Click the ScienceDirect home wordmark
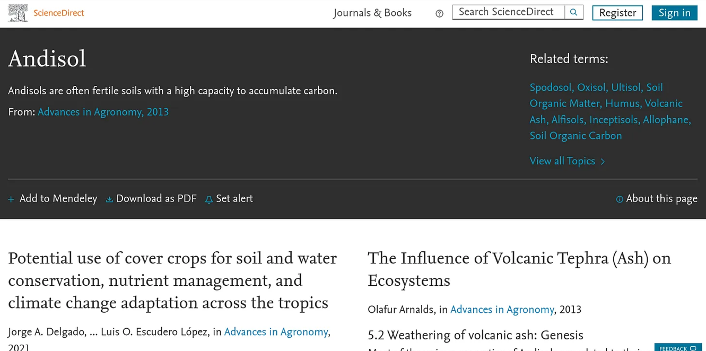The width and height of the screenshot is (706, 351). pyautogui.click(x=59, y=13)
